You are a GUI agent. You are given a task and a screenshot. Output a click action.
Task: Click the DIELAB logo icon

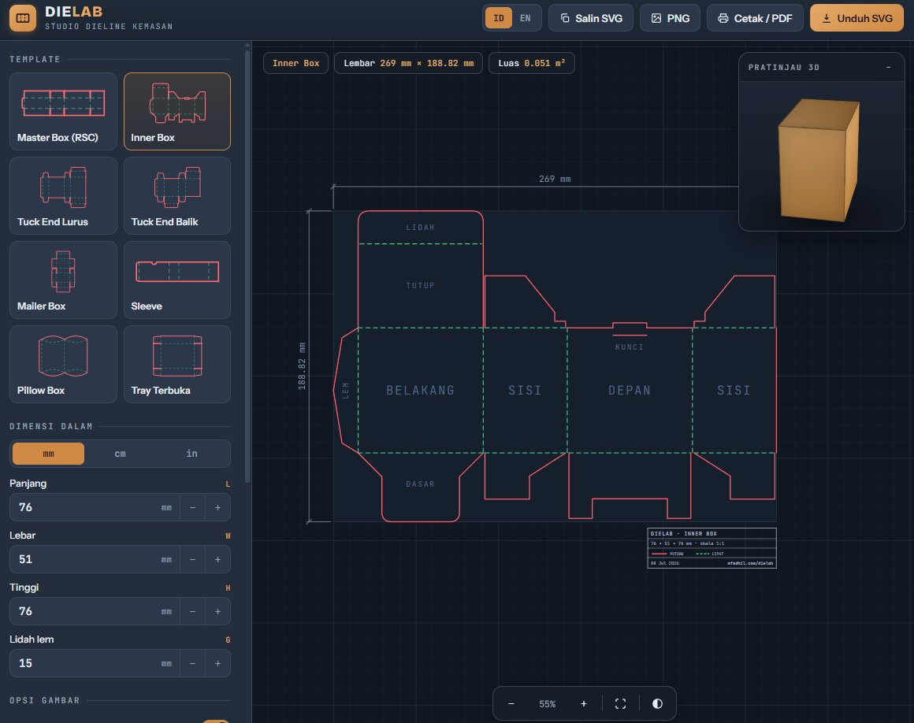point(23,18)
